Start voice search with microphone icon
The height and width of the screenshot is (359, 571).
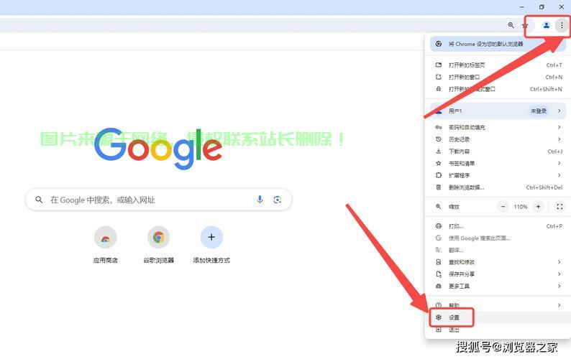tap(260, 200)
